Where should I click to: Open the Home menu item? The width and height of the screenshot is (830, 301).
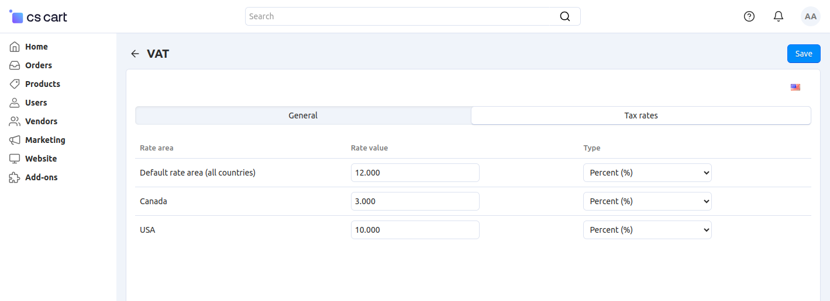tap(36, 47)
